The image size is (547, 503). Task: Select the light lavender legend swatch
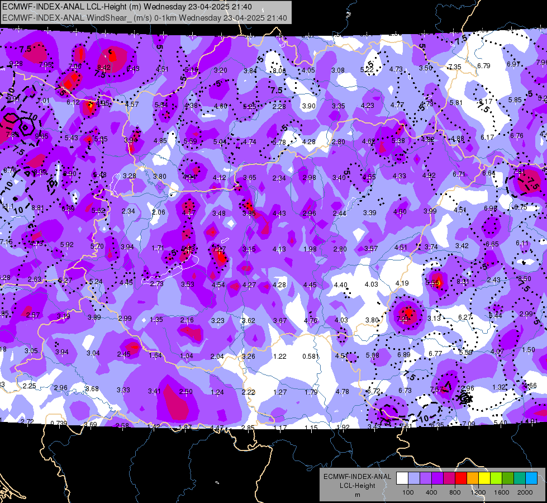pos(414,478)
